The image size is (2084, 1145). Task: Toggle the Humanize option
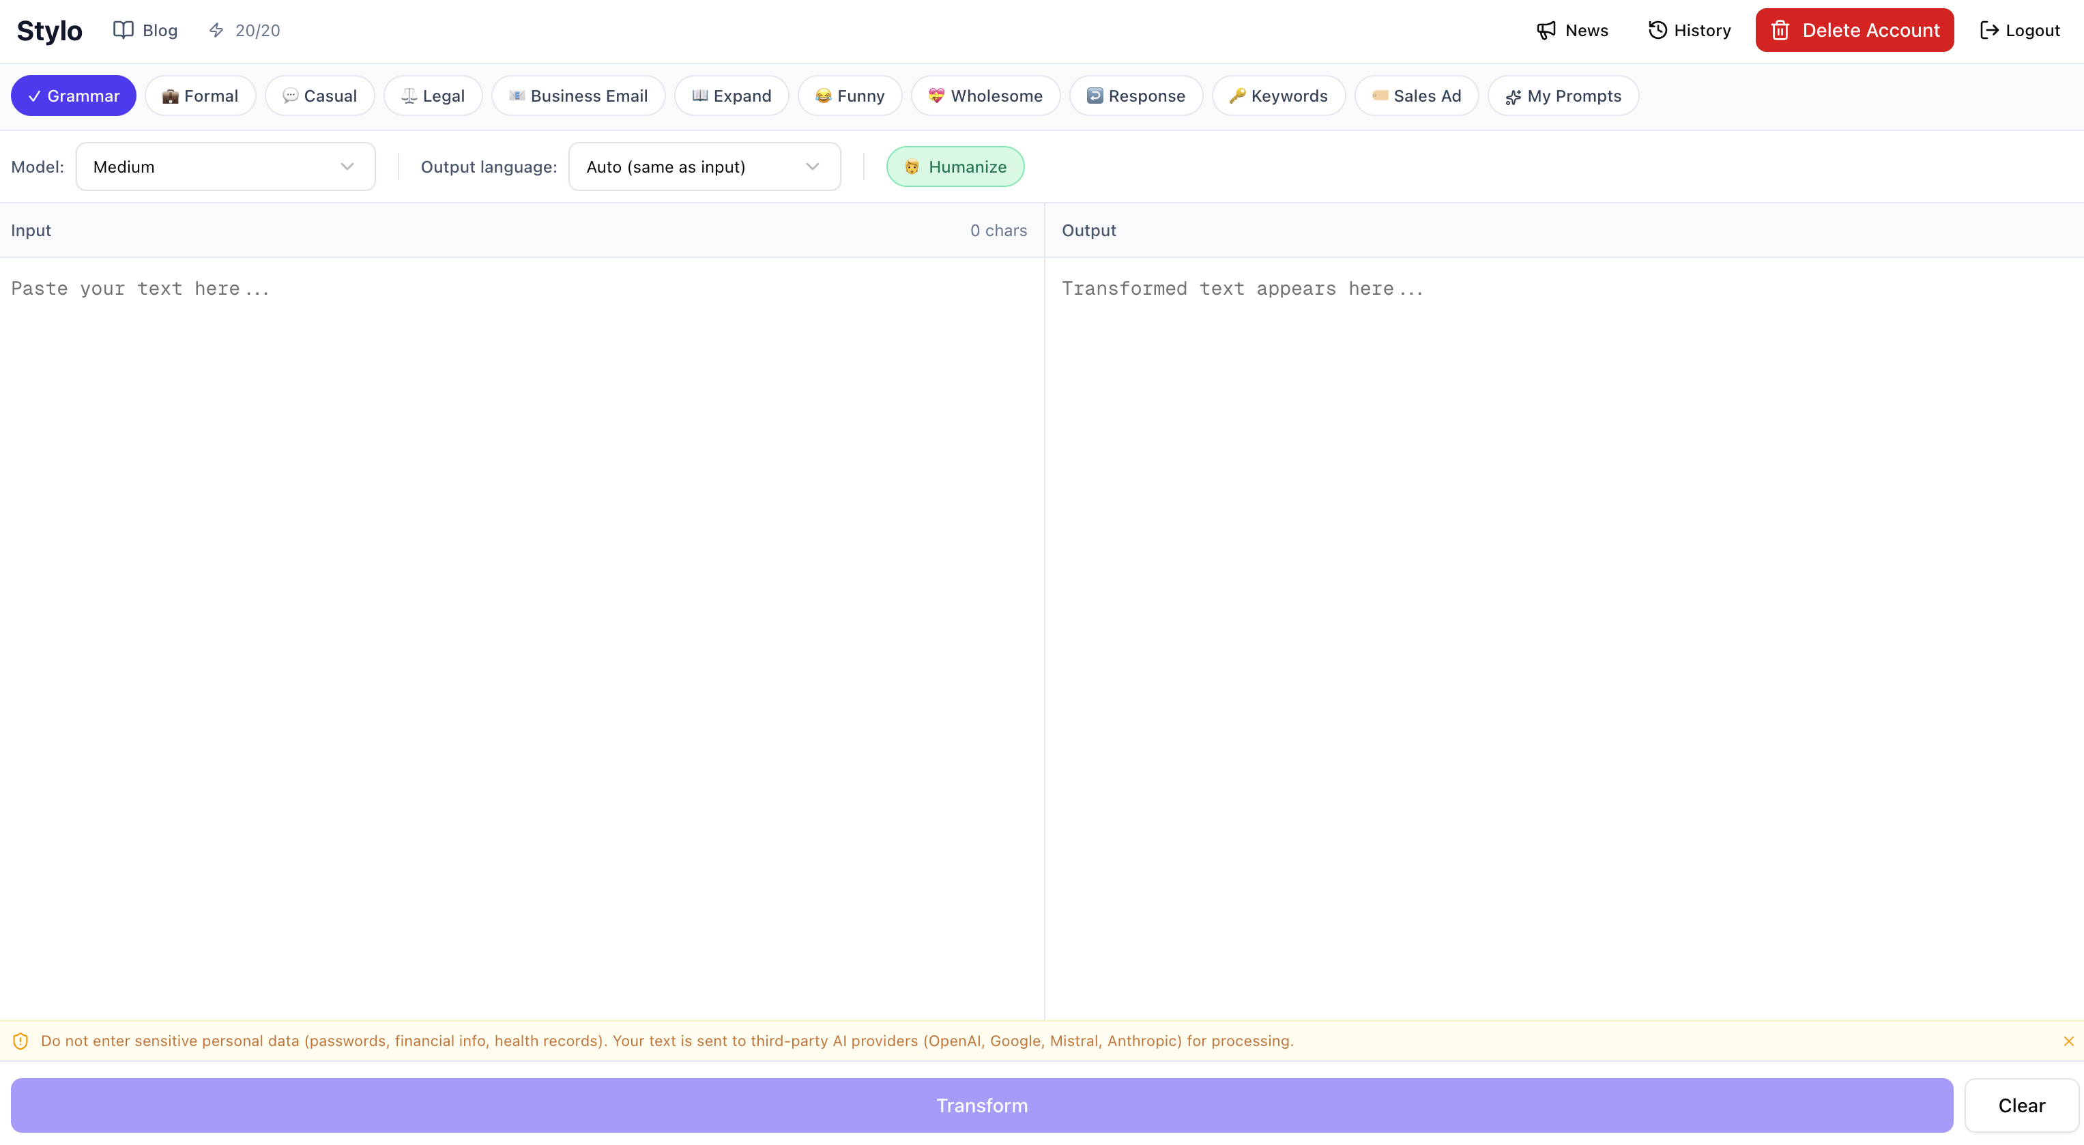coord(955,166)
